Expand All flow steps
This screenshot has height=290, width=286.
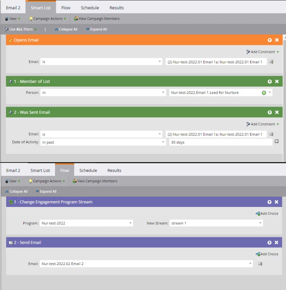point(46,191)
